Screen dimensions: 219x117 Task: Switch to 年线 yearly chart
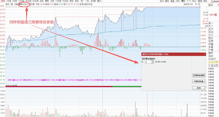click(x=77, y=1)
